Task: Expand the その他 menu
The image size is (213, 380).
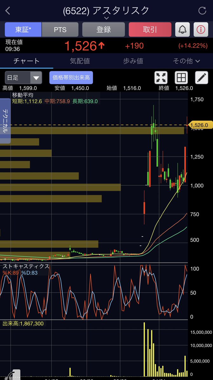Action: pos(186,61)
